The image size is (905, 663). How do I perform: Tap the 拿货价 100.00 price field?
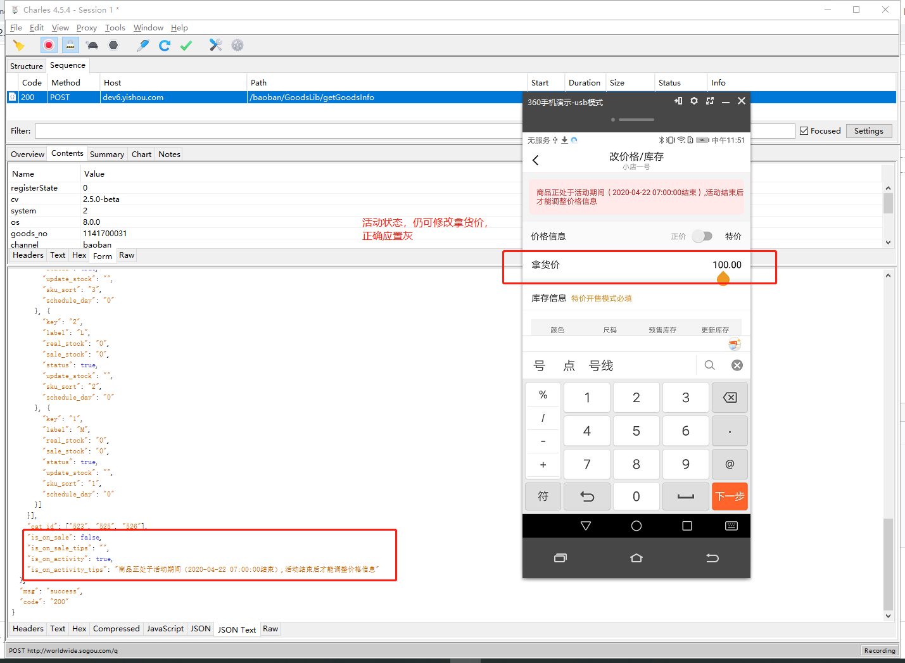click(x=636, y=265)
